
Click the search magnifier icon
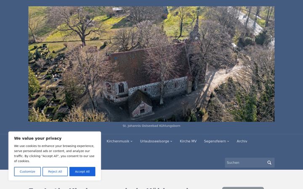click(x=269, y=163)
